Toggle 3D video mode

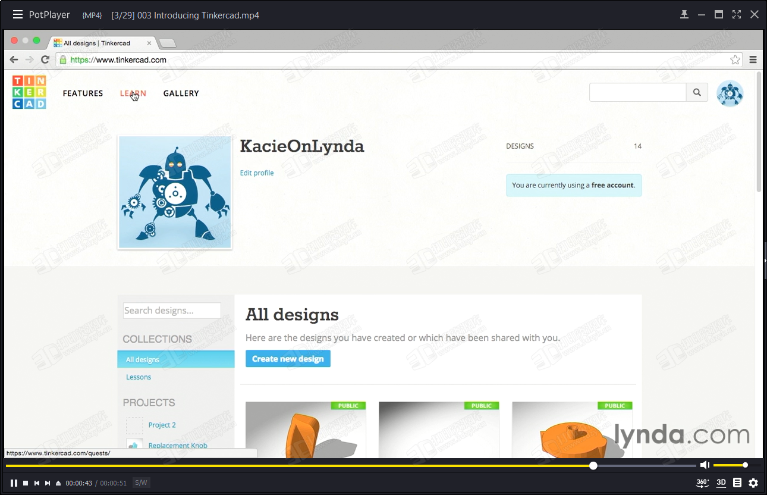click(721, 483)
